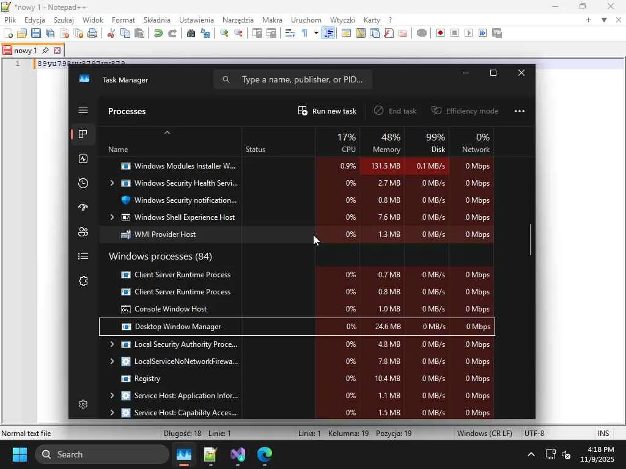Open Find with the binoculars icon
The width and height of the screenshot is (626, 469).
pyautogui.click(x=191, y=33)
